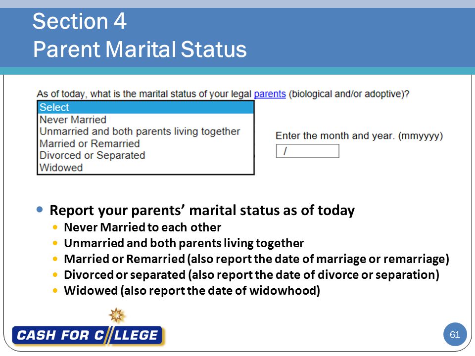Click the blue bullet before 'Report your parents'
475x356 pixels.
pyautogui.click(x=40, y=210)
